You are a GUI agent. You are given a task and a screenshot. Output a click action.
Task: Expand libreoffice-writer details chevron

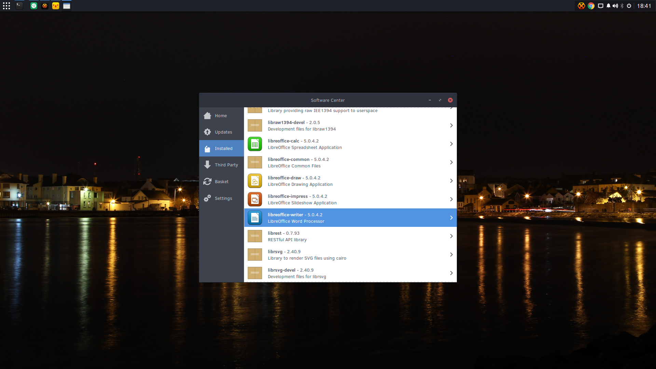tap(451, 218)
